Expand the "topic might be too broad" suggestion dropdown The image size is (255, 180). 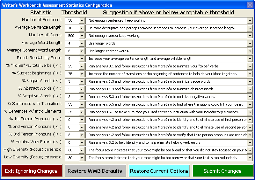[x=250, y=150]
